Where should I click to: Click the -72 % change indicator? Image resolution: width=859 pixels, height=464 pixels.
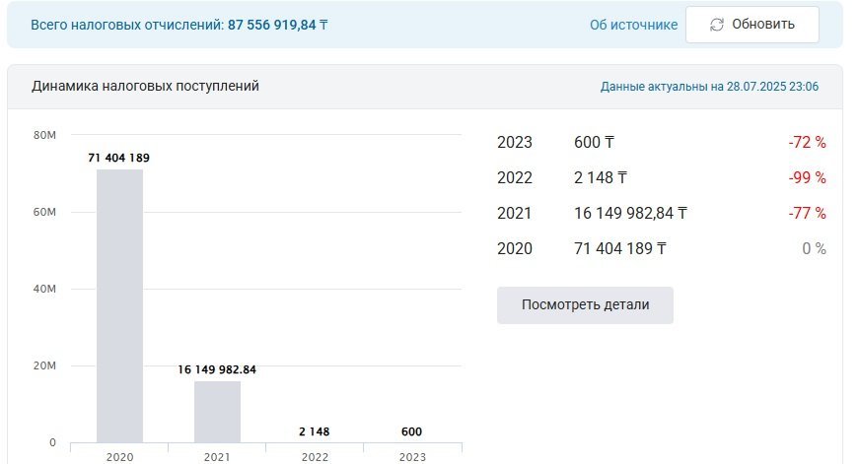[807, 142]
